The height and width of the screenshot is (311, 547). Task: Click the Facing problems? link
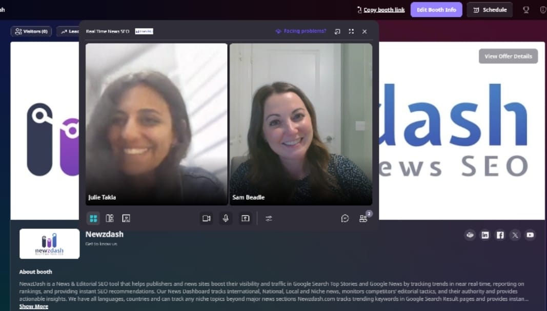click(305, 31)
